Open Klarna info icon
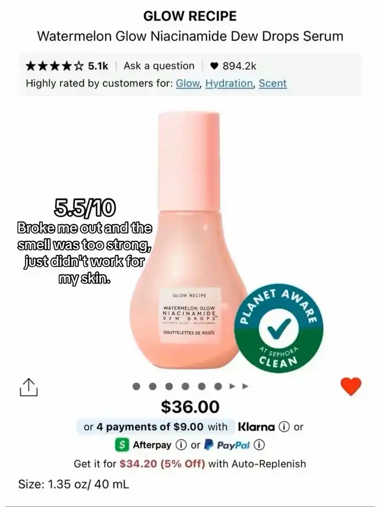 [284, 427]
